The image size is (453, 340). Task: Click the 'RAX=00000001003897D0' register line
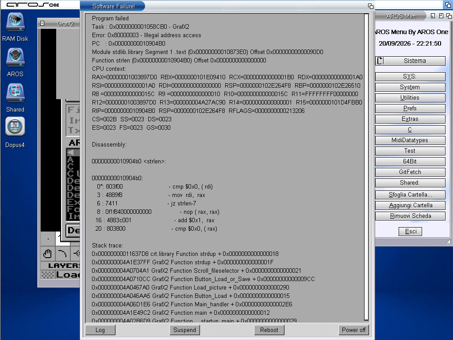pos(227,77)
